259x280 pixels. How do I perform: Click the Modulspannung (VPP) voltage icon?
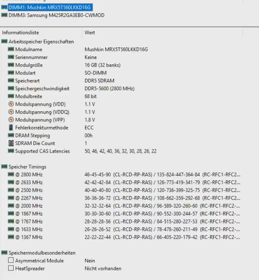click(x=11, y=120)
